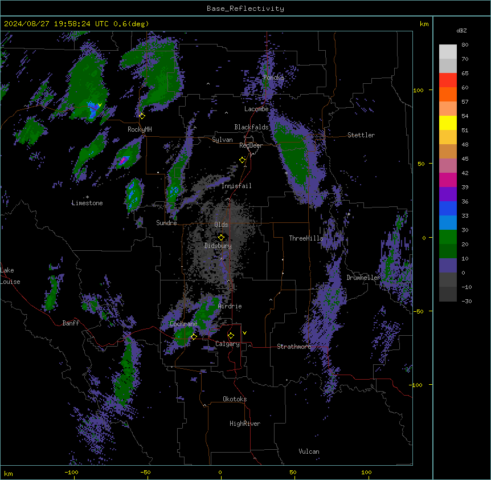Click the Innisfail city label
The image size is (491, 480).
[236, 186]
